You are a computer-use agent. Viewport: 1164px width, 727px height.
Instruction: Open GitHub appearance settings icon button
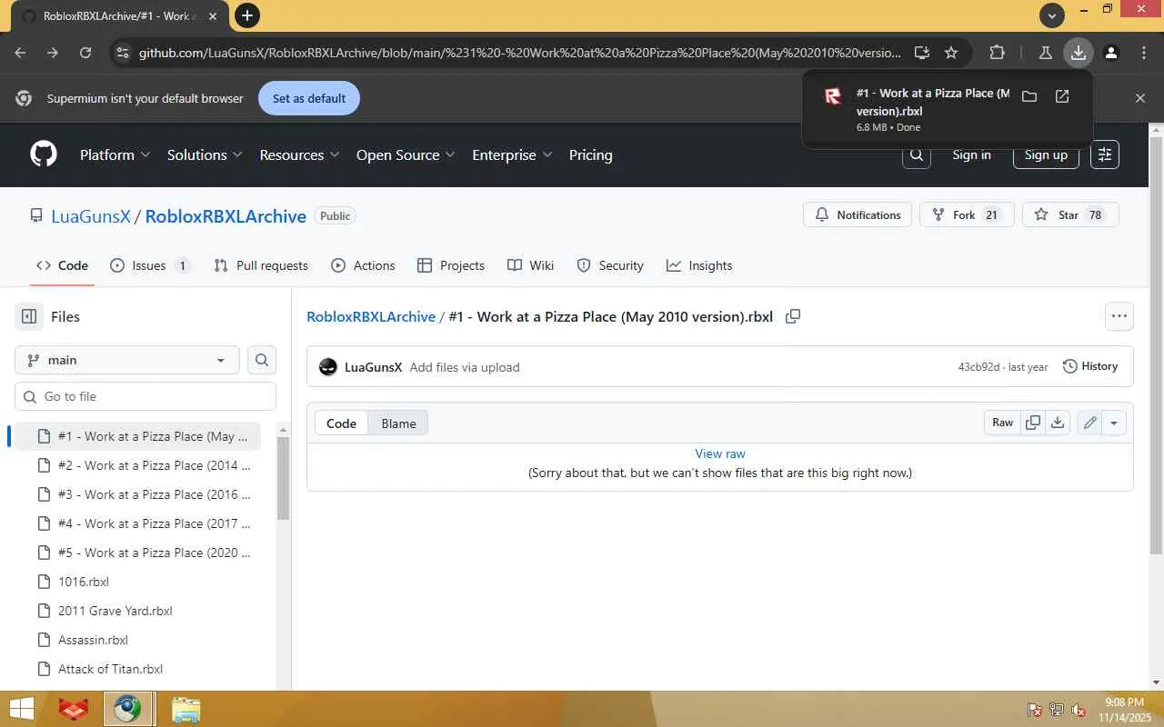1105,154
